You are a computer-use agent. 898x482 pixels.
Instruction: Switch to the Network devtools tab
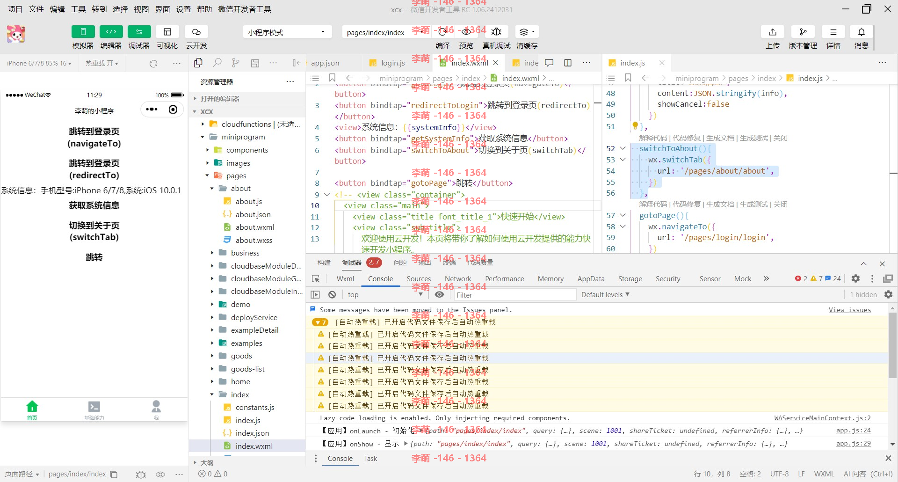pyautogui.click(x=458, y=279)
